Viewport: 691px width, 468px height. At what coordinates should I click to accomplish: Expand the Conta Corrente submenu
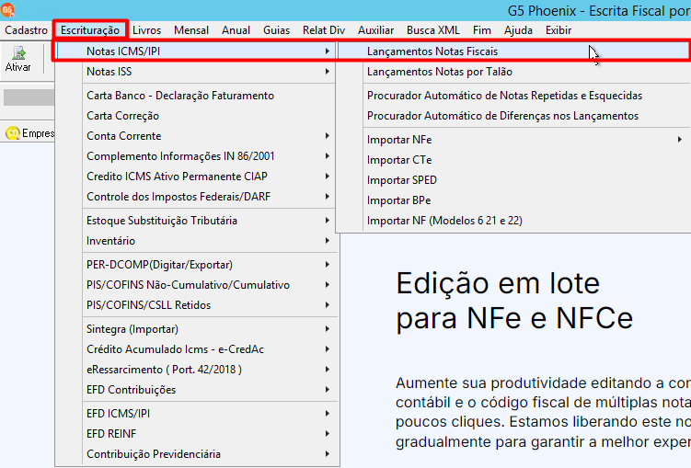click(x=196, y=136)
